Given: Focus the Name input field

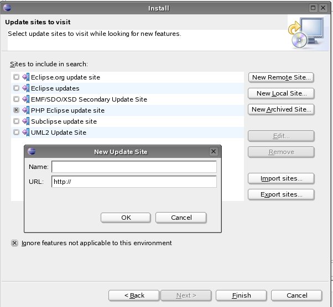Looking at the screenshot, I should [134, 167].
